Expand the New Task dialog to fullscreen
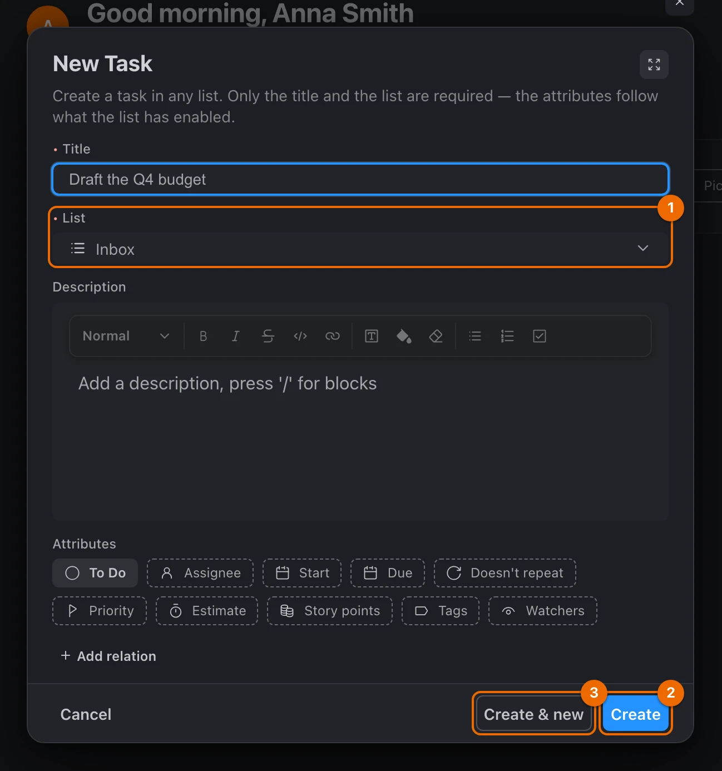 (654, 65)
